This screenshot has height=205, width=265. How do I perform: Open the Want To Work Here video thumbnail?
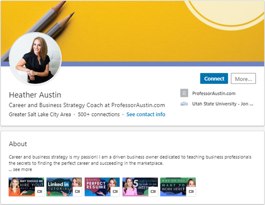(178, 187)
